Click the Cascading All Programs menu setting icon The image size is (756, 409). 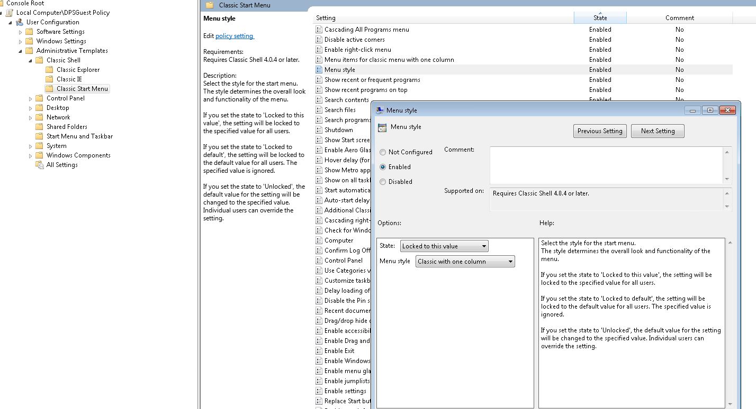pos(319,30)
